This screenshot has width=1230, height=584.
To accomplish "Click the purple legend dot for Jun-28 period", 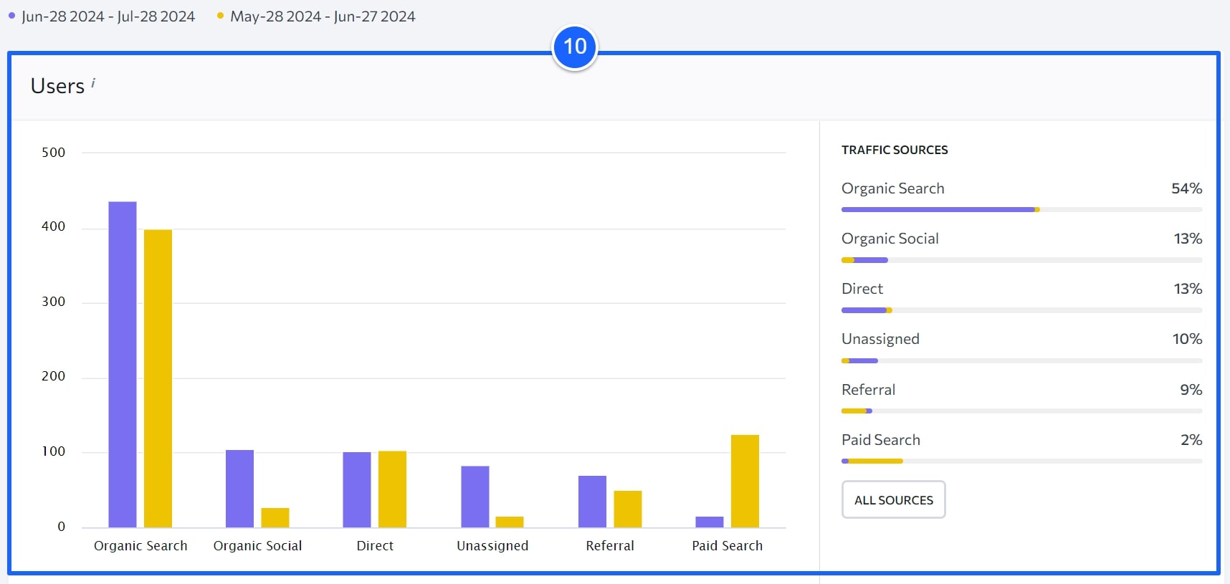I will coord(11,15).
